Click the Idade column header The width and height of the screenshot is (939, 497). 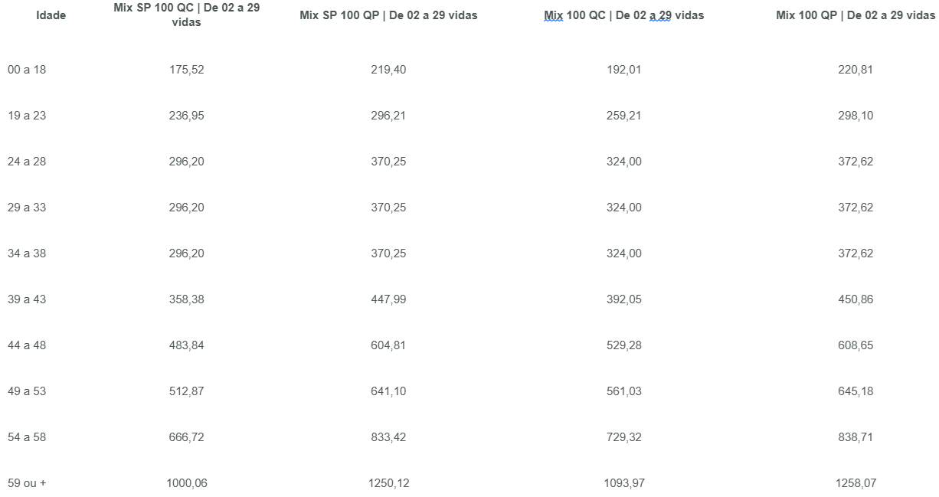(51, 15)
